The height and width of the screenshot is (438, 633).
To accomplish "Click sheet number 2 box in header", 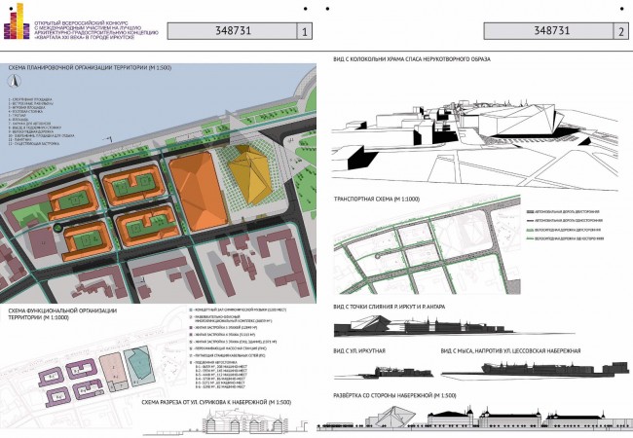I will click(x=621, y=31).
